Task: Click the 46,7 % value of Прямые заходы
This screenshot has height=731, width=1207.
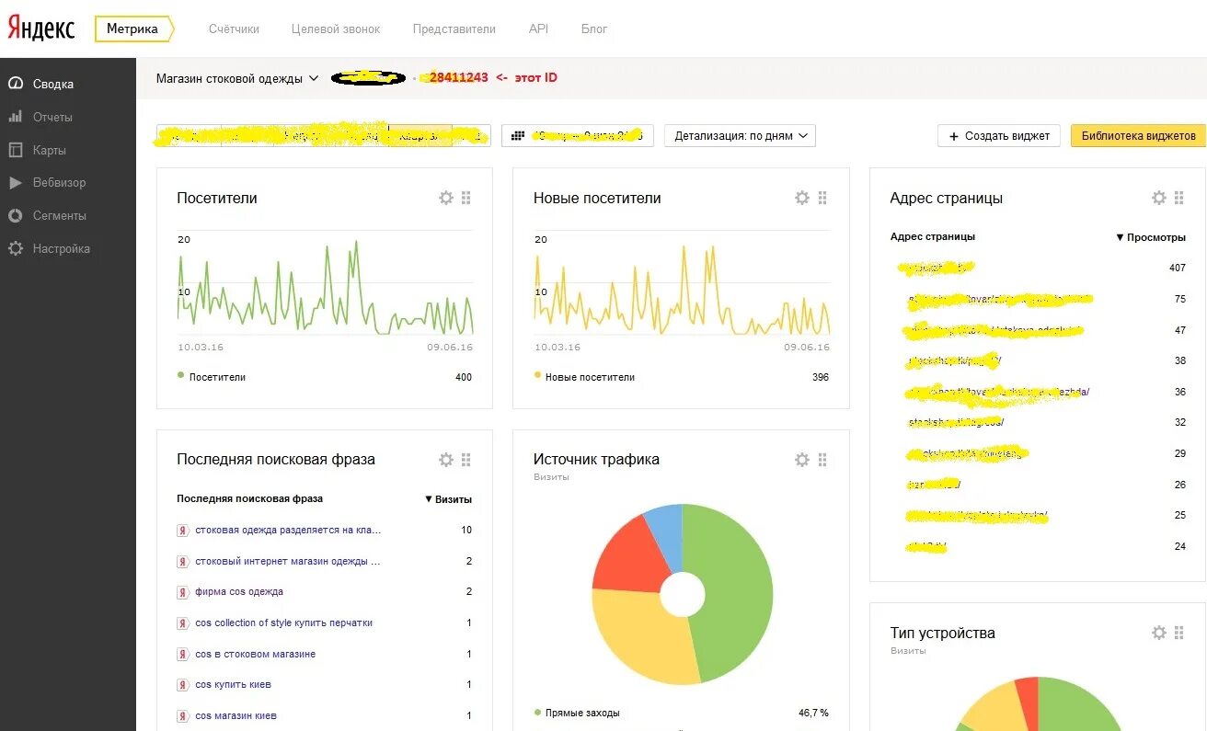Action: (x=813, y=713)
